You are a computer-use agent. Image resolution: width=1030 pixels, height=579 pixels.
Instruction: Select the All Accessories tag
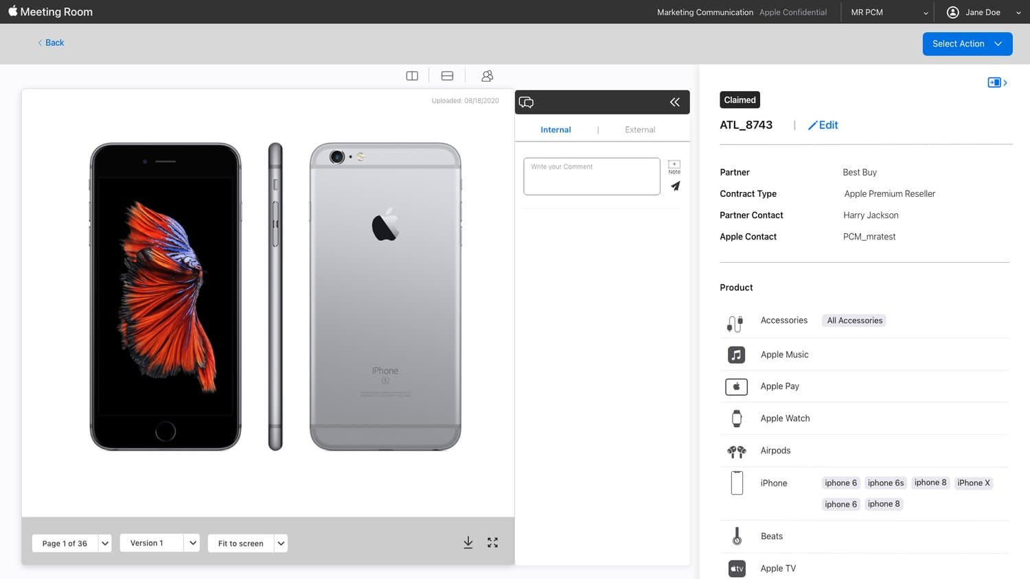coord(854,320)
